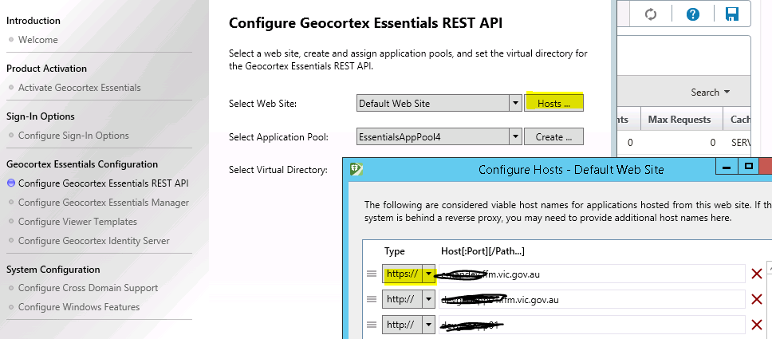The height and width of the screenshot is (339, 772).
Task: Go to Activate Geocortex Essentials step
Action: point(79,88)
